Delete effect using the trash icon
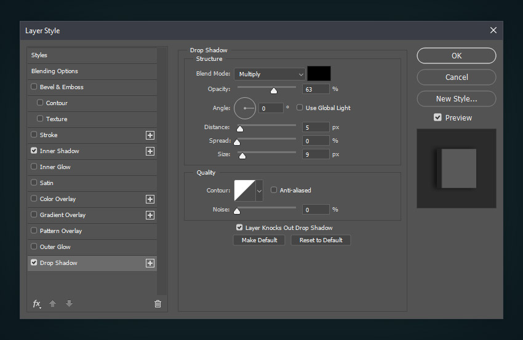Image resolution: width=523 pixels, height=340 pixels. pyautogui.click(x=158, y=304)
